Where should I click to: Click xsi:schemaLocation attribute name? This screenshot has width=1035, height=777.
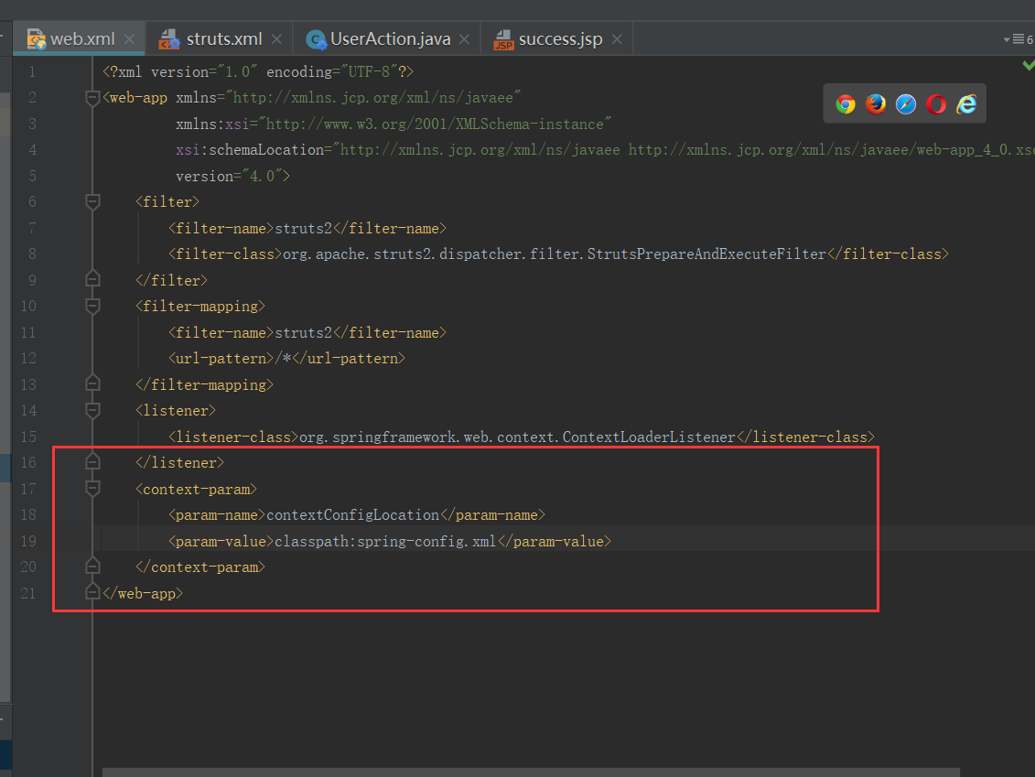(250, 150)
